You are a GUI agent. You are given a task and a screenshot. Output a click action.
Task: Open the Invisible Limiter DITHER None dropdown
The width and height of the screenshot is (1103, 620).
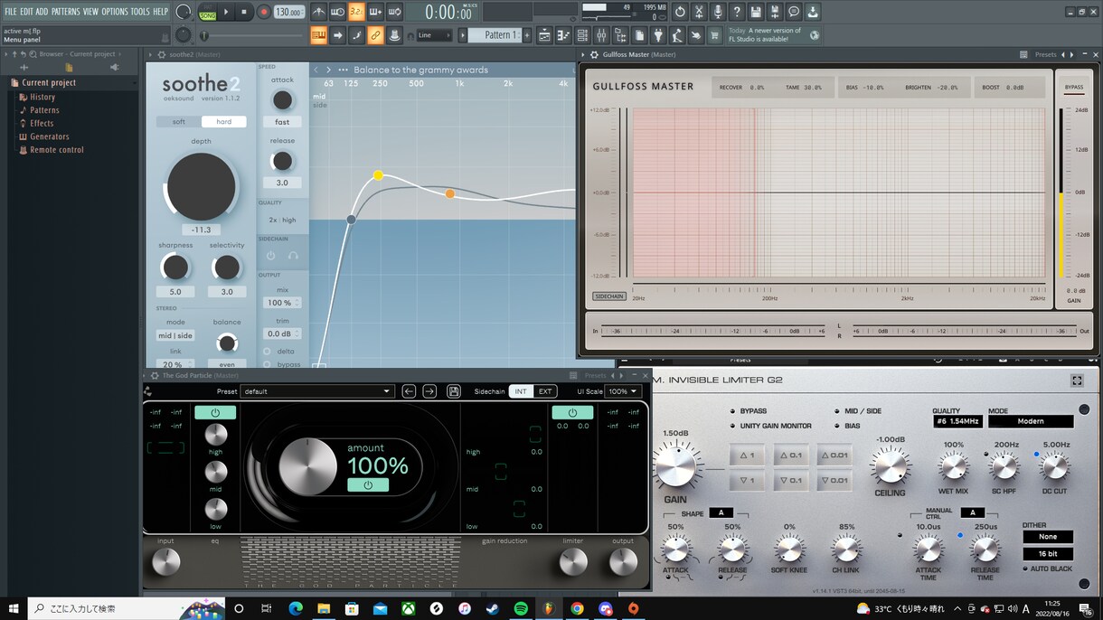pos(1048,537)
